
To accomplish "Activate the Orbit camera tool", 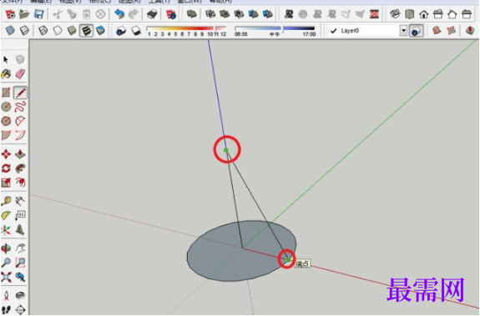I will pos(6,248).
